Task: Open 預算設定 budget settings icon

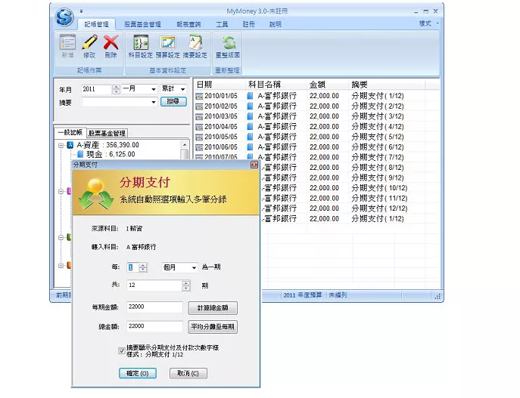Action: [x=168, y=44]
